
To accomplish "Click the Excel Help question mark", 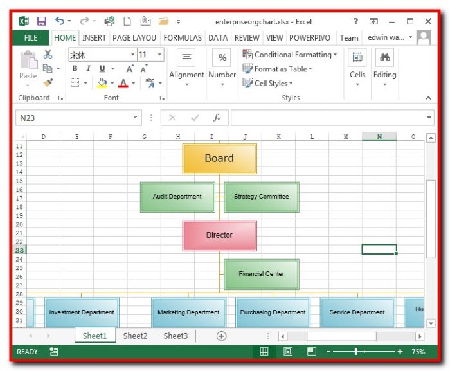I will (355, 21).
